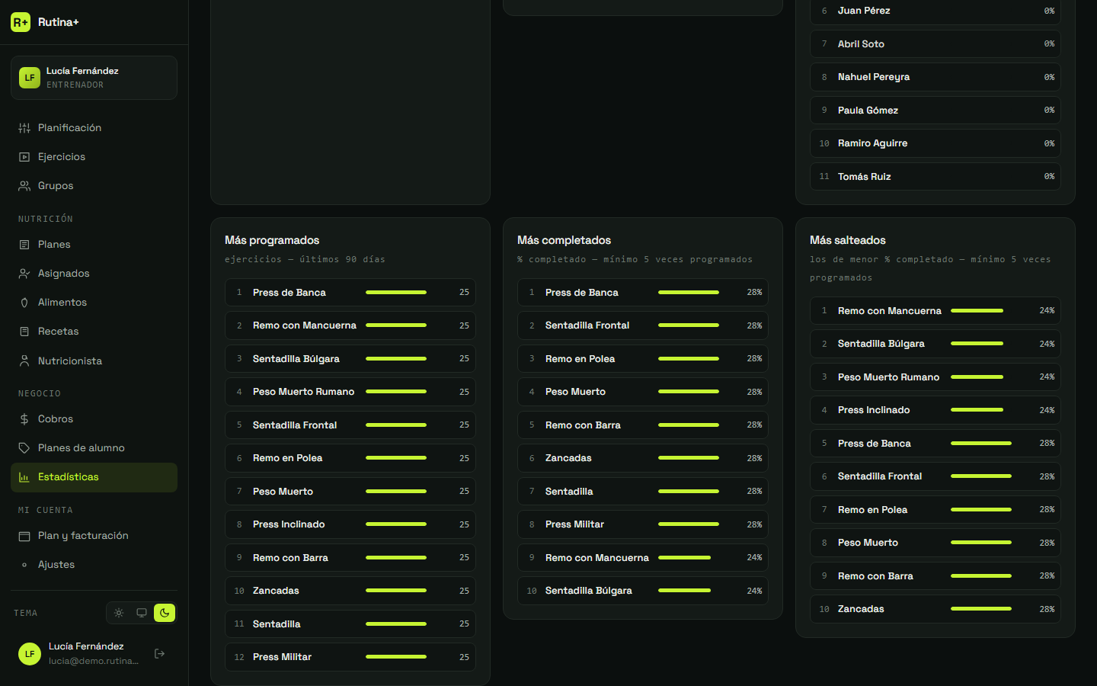Click the Plan y facturación card icon
The image size is (1097, 686).
coord(24,536)
